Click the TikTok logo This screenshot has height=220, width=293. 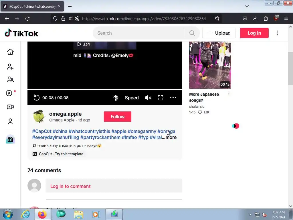coord(21,33)
